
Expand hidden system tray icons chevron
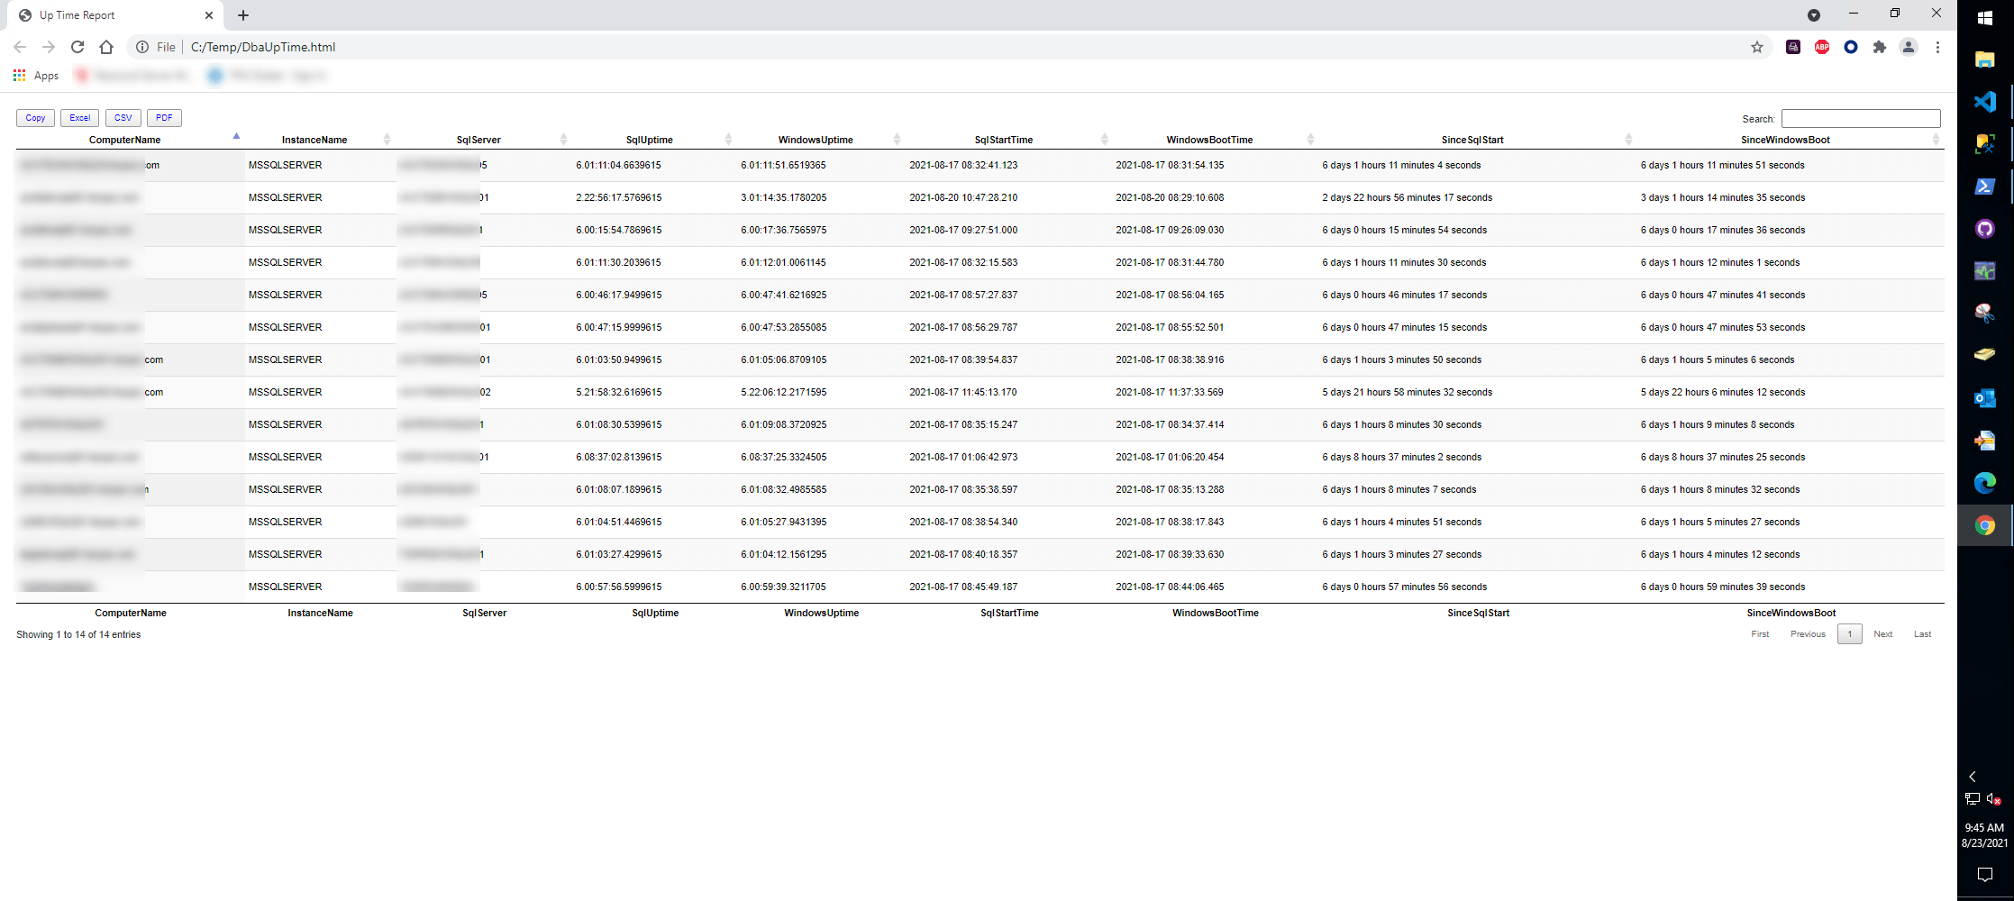coord(1973,776)
